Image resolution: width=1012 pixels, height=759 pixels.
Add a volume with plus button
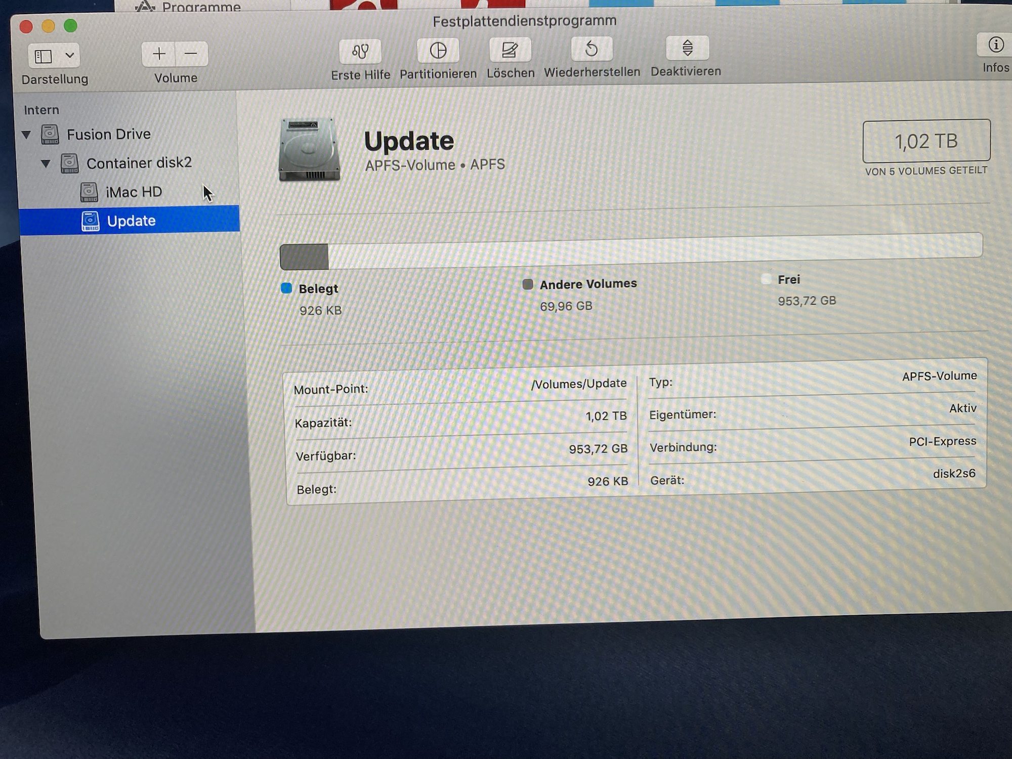159,54
